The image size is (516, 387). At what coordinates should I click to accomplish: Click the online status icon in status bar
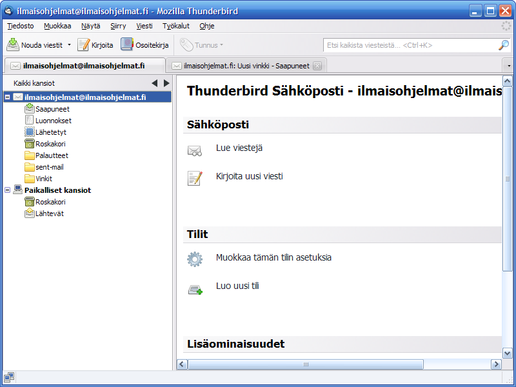(x=9, y=377)
